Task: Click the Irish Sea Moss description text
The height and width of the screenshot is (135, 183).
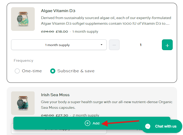Action: pos(107,105)
